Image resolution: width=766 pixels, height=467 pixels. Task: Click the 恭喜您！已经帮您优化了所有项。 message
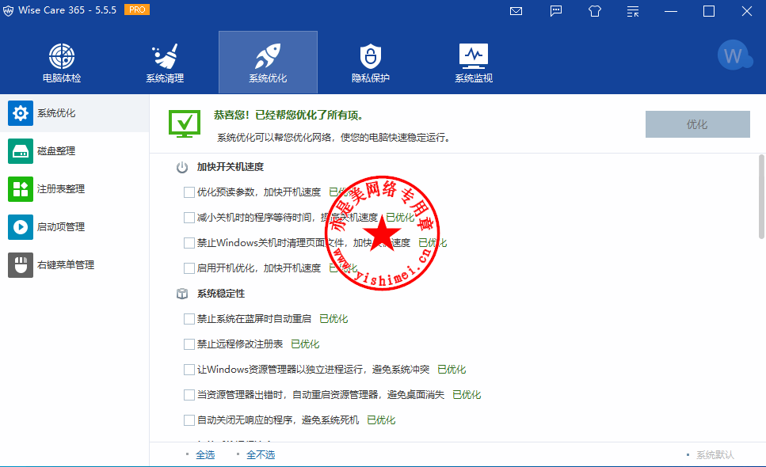tap(288, 115)
